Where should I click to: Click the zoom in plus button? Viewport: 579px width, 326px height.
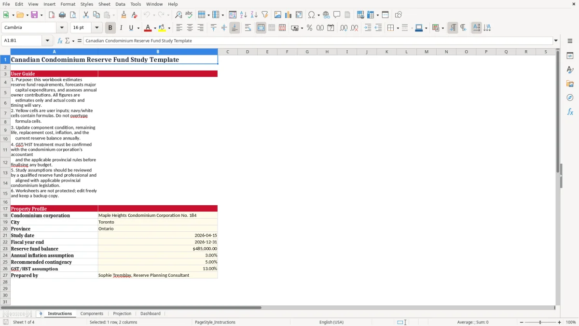560,322
